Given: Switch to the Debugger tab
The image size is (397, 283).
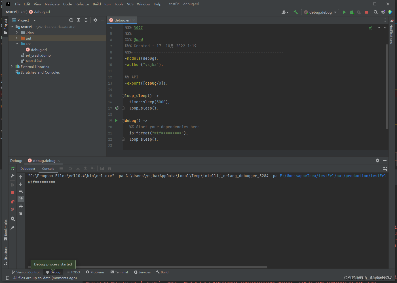Looking at the screenshot, I should pyautogui.click(x=28, y=168).
